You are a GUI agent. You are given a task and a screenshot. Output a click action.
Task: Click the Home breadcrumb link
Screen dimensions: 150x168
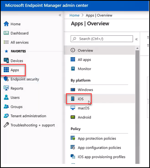click(74, 15)
